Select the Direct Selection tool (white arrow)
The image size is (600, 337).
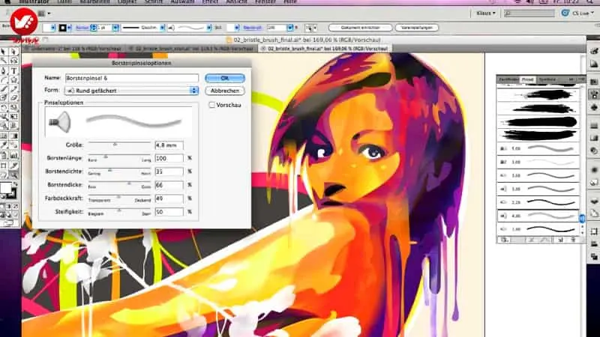click(13, 52)
